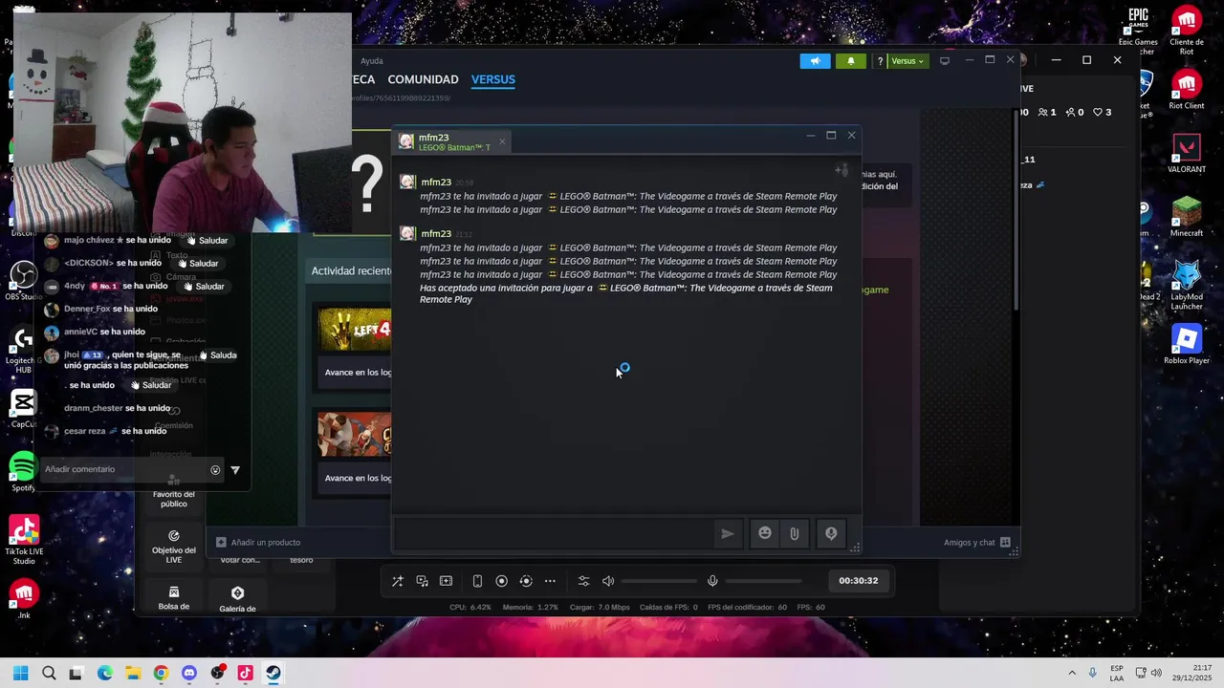1224x688 pixels.
Task: Open Discord from the taskbar
Action: coord(188,673)
